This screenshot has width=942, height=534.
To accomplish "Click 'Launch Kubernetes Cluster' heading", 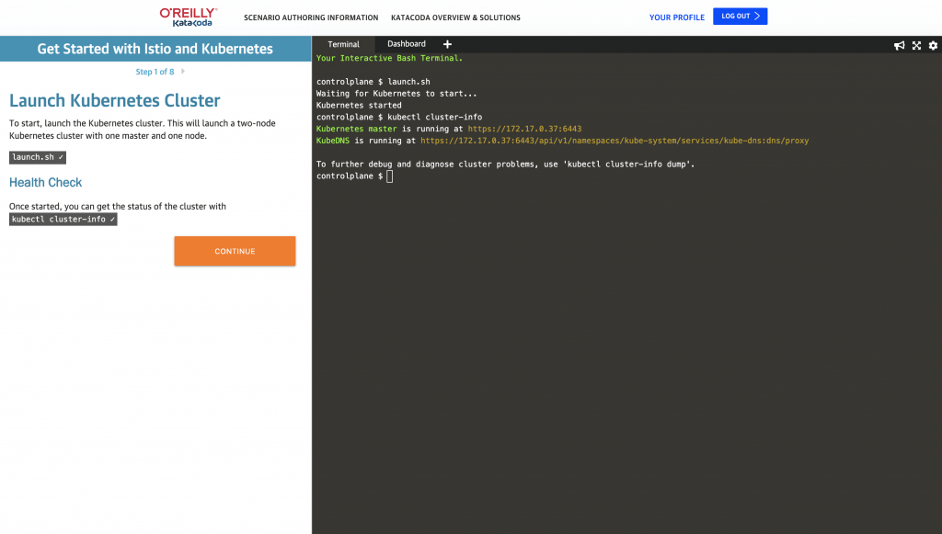I will (x=115, y=100).
